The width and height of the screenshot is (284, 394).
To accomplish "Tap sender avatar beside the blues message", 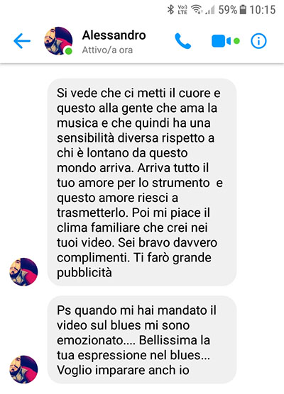I will pos(23,369).
